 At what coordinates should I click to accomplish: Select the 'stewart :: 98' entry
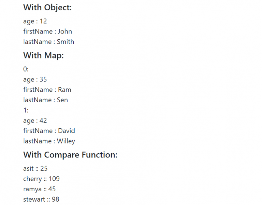pos(41,200)
